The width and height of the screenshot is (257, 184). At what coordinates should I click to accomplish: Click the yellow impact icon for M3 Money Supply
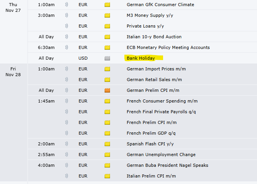click(x=107, y=16)
